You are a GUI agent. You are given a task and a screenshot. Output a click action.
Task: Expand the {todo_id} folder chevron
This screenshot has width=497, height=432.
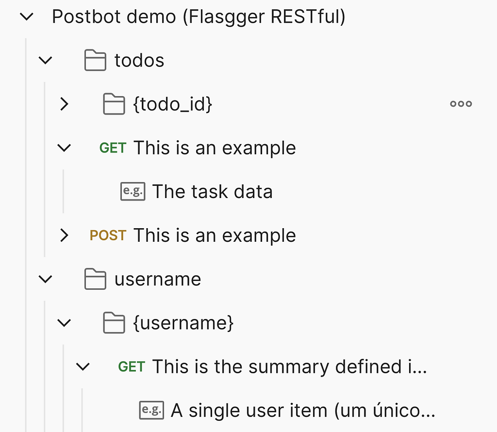65,104
